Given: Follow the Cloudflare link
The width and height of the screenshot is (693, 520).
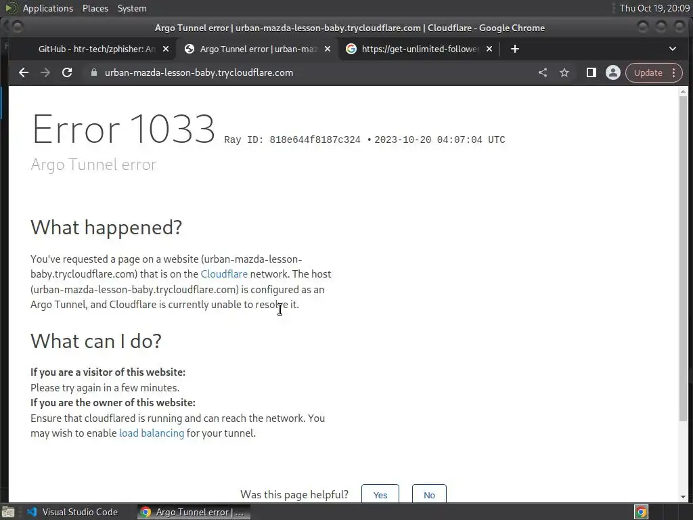Looking at the screenshot, I should click(x=224, y=274).
